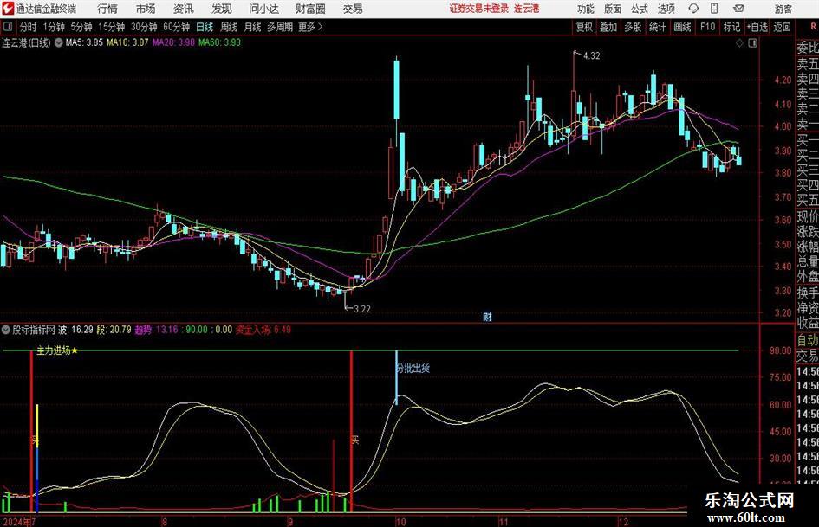Click the 段: 20.79 indicator value

pyautogui.click(x=114, y=330)
